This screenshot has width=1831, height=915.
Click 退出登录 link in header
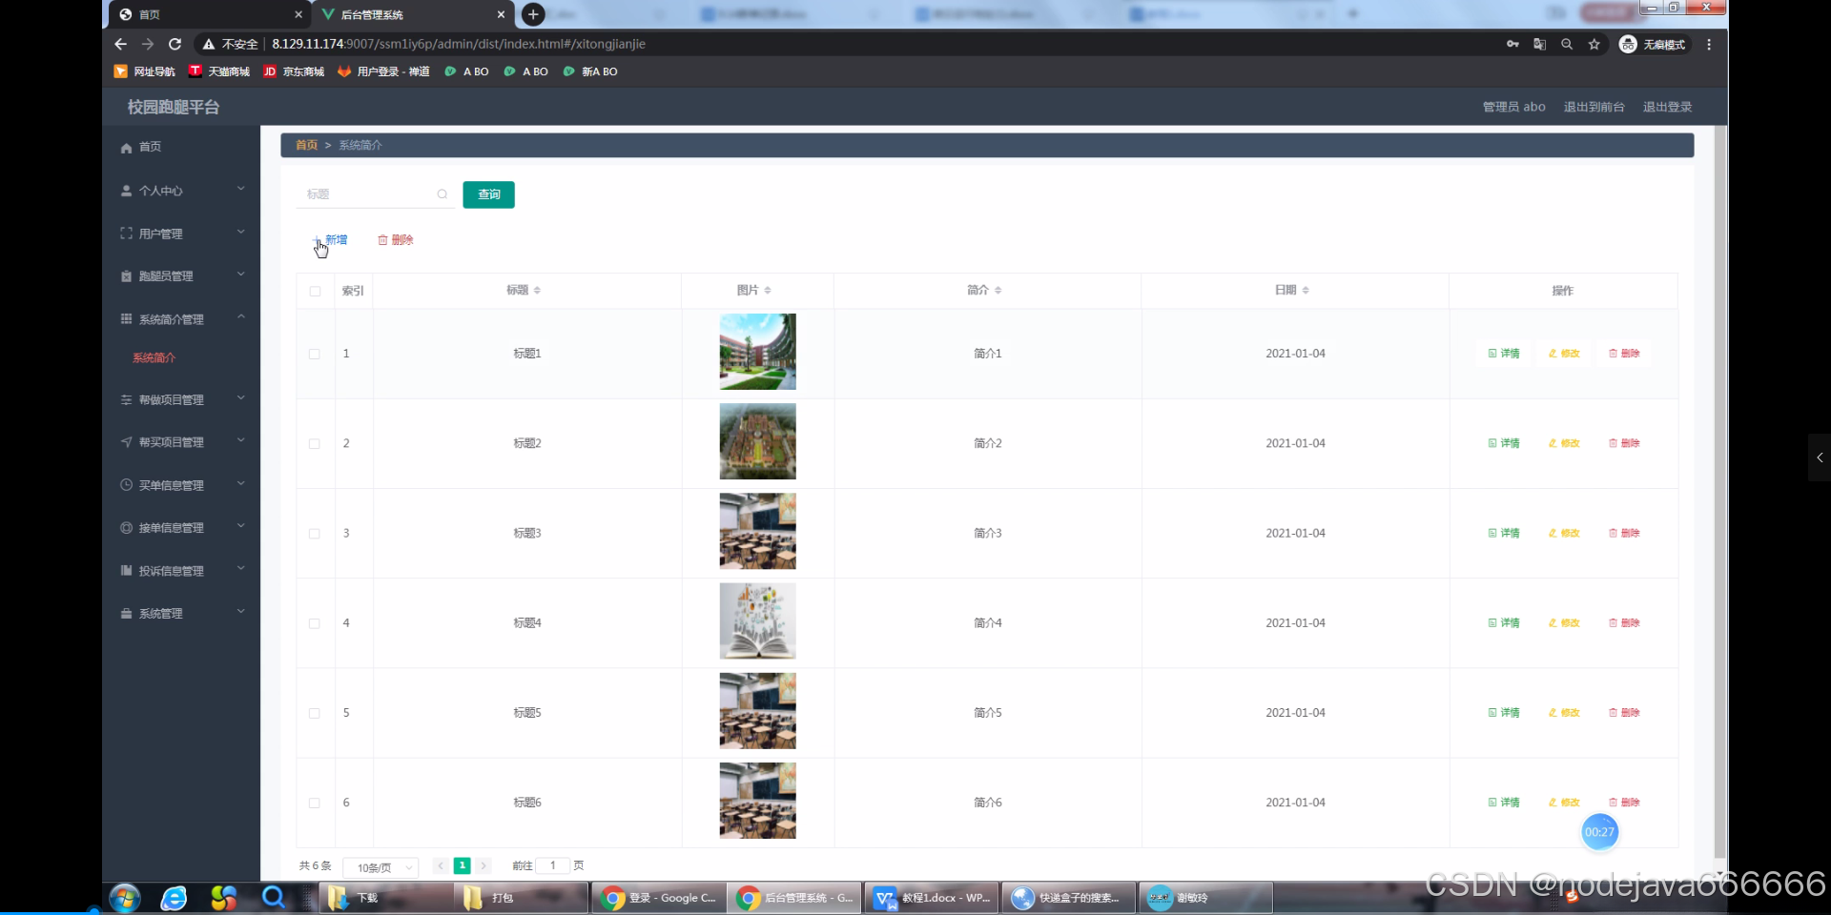click(x=1667, y=107)
